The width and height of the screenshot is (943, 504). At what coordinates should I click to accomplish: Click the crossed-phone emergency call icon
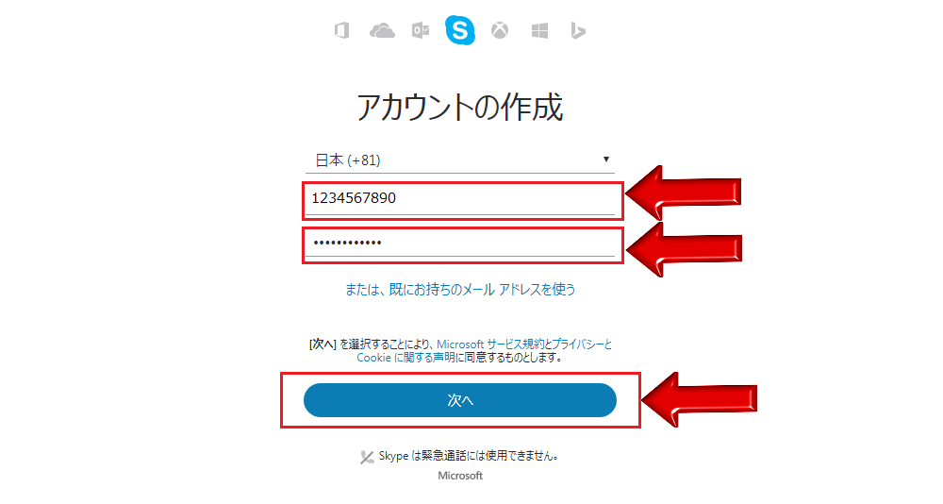click(367, 457)
